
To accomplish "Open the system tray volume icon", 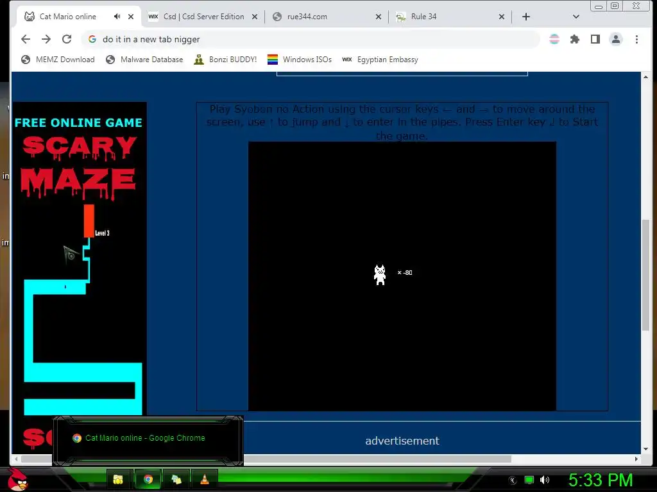I will tap(545, 480).
